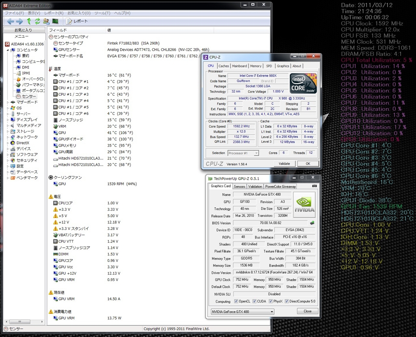Refresh the AIDA64 sensor page
Image resolution: width=416 pixels, height=337 pixels.
(38, 21)
